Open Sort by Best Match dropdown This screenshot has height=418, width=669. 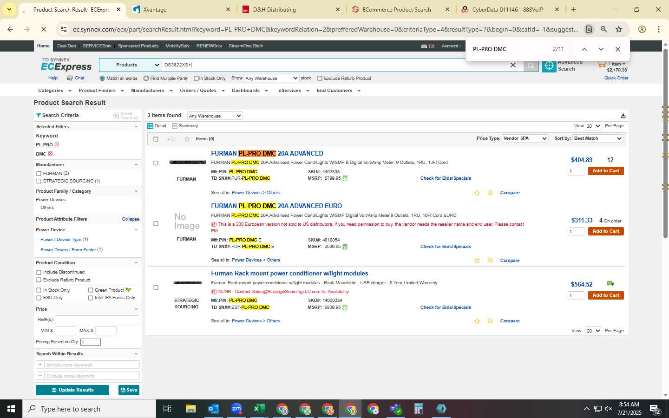pyautogui.click(x=597, y=138)
